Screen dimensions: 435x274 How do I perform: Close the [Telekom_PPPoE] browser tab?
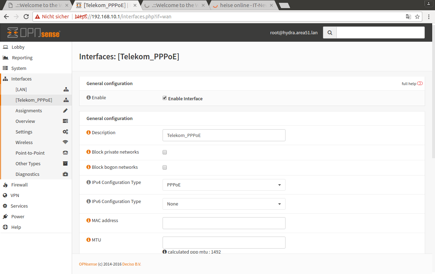coord(135,5)
